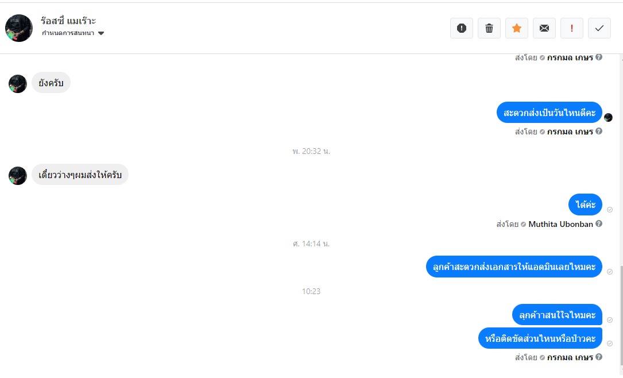
Task: Click seen avatar beside สะดวกส่งเป็นวันไหนดีคะ
Action: 608,117
